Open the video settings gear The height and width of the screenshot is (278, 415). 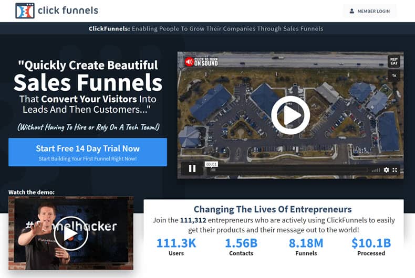coord(386,170)
